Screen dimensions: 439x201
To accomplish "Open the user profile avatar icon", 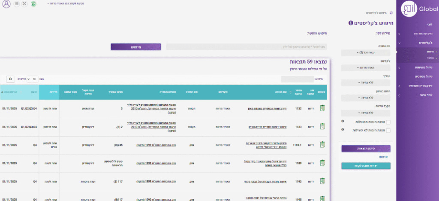I will [x=6, y=4].
